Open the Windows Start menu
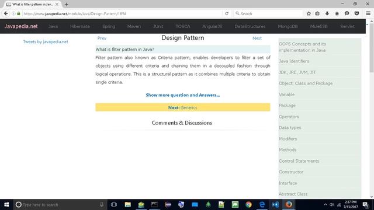This screenshot has height=210, width=374. pos(6,205)
